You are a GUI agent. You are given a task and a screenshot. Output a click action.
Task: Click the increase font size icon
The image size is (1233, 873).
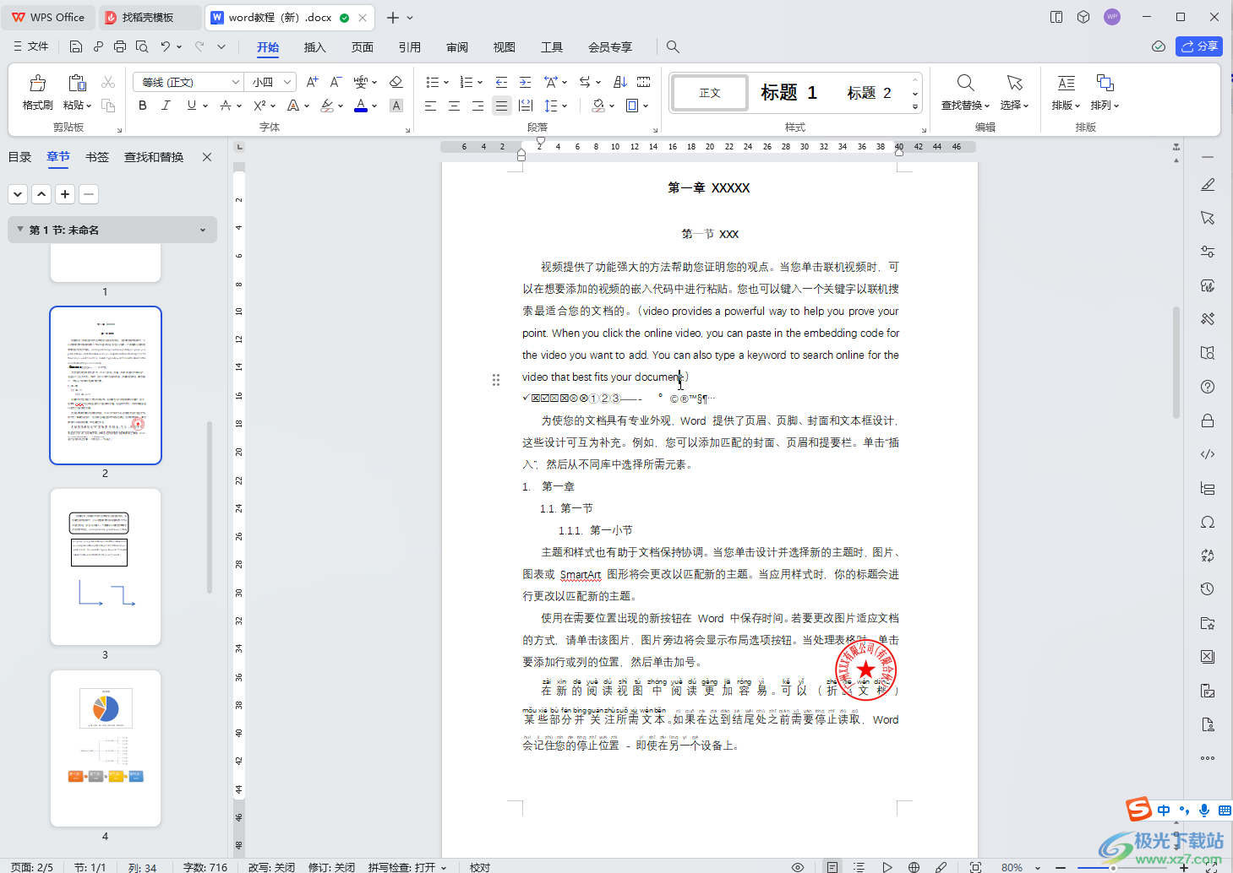[312, 82]
